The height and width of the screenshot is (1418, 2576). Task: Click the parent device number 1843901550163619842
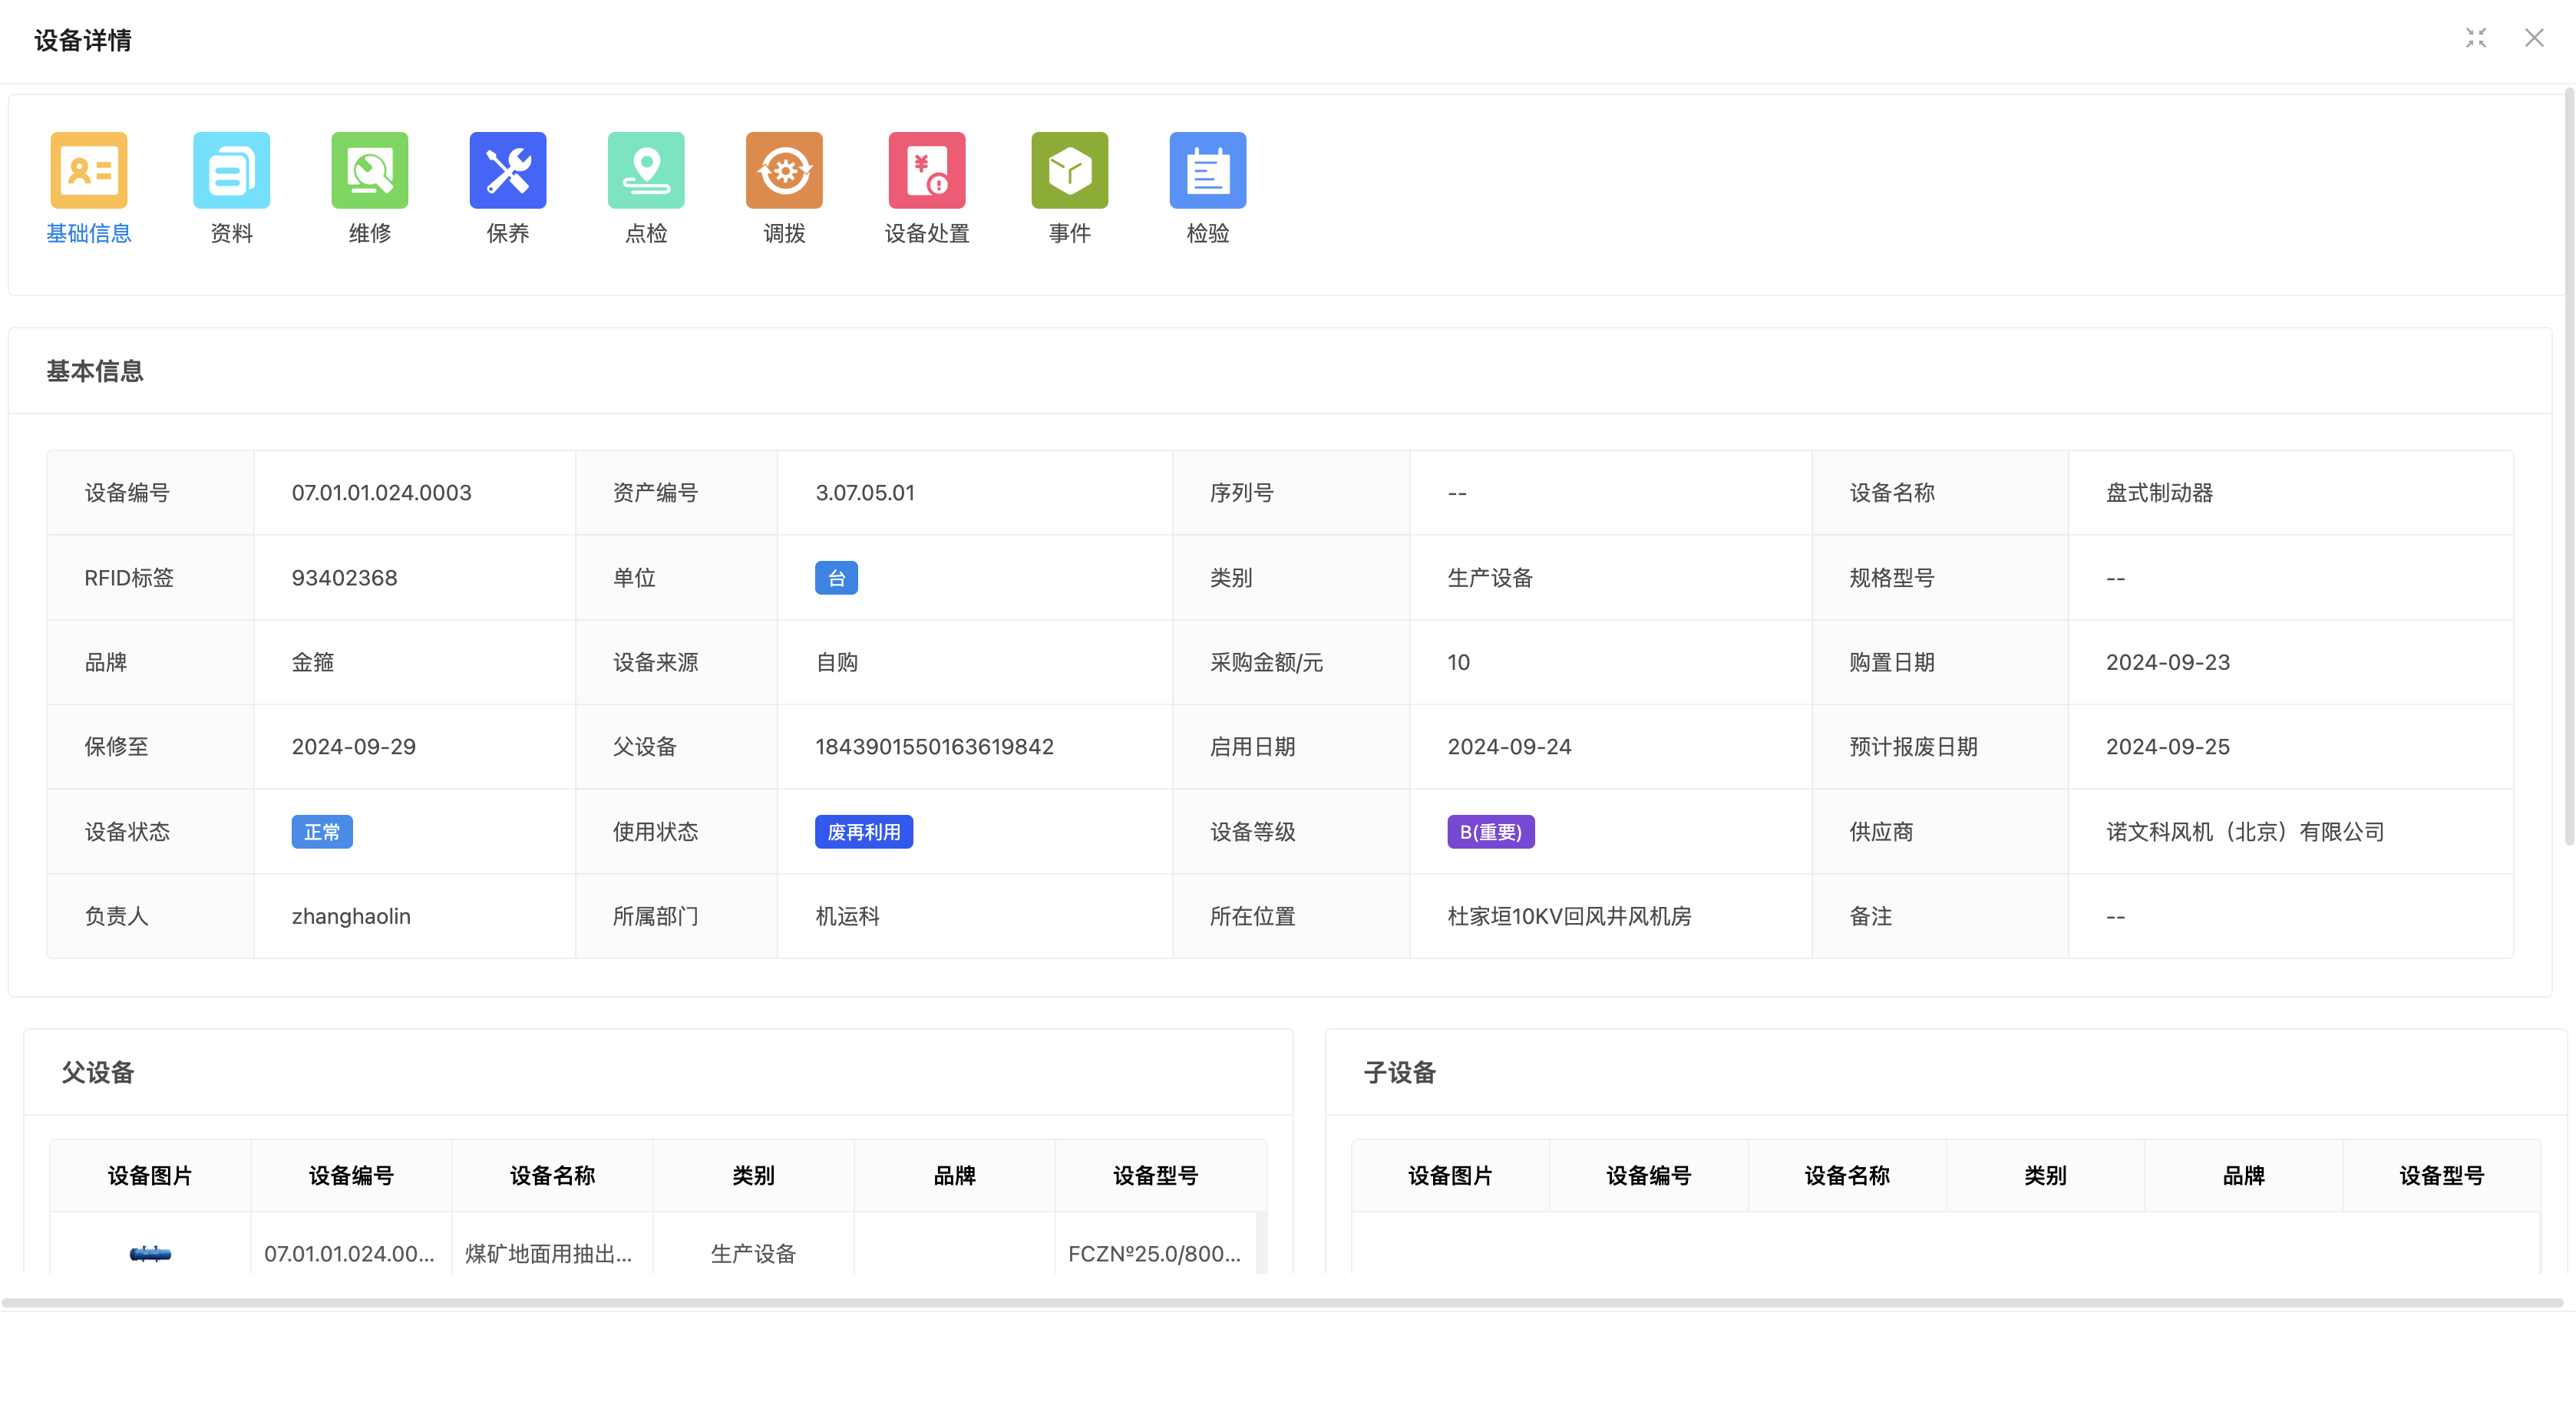click(934, 746)
